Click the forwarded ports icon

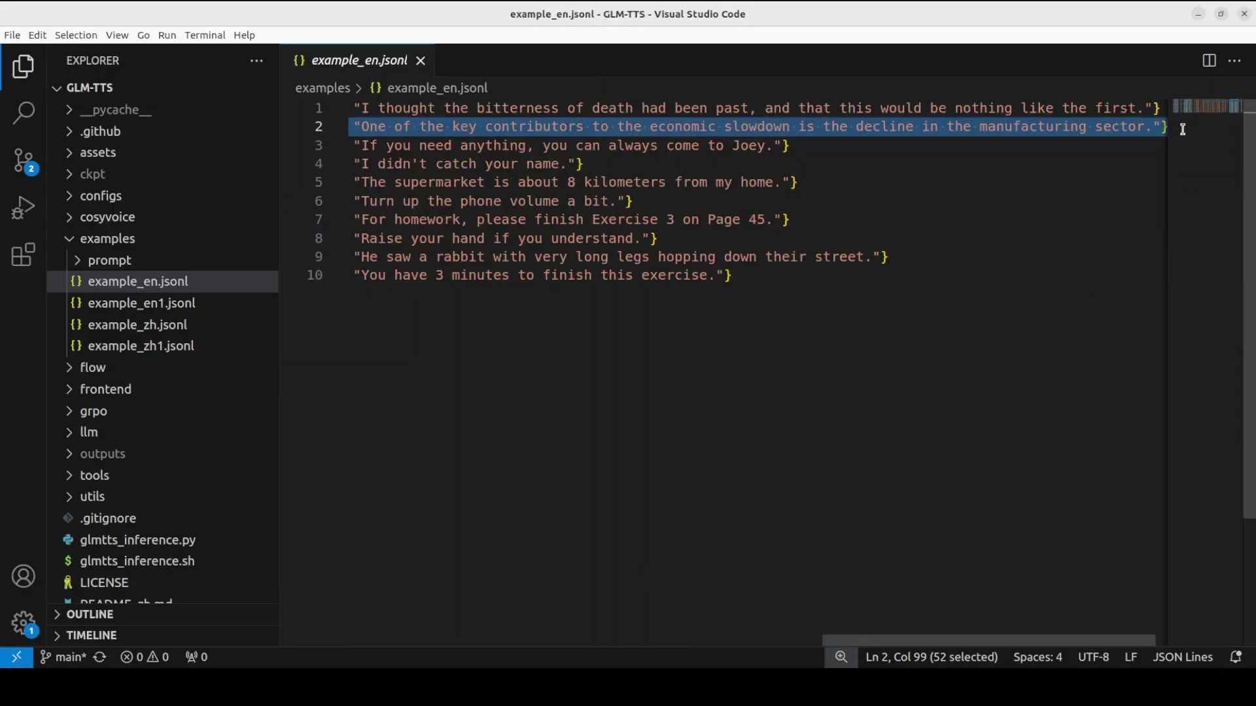pyautogui.click(x=196, y=657)
